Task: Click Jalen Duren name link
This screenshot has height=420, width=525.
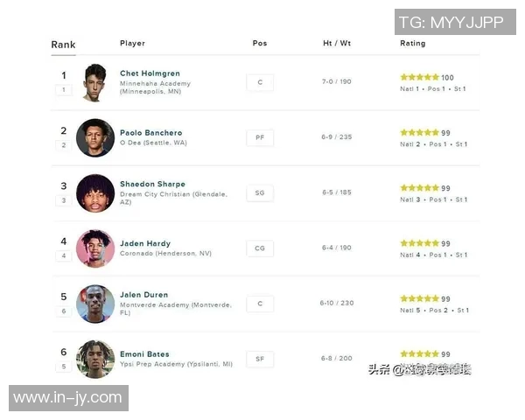Action: pos(143,295)
